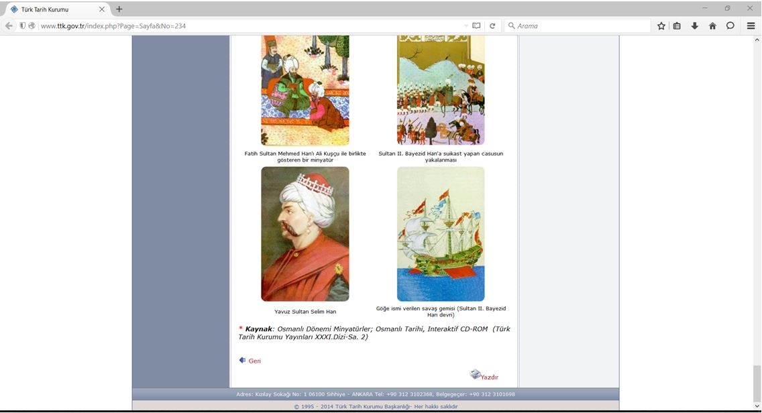Toggle reader view icon in address bar
762x413 pixels.
pos(476,25)
